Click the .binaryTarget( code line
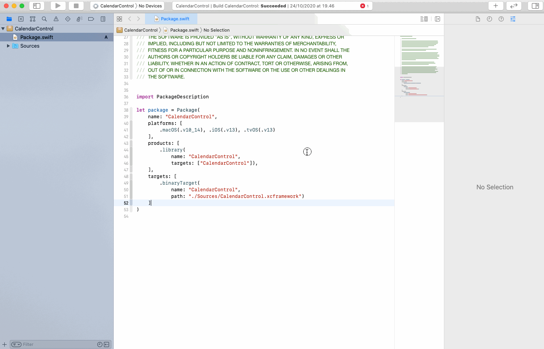 [180, 183]
